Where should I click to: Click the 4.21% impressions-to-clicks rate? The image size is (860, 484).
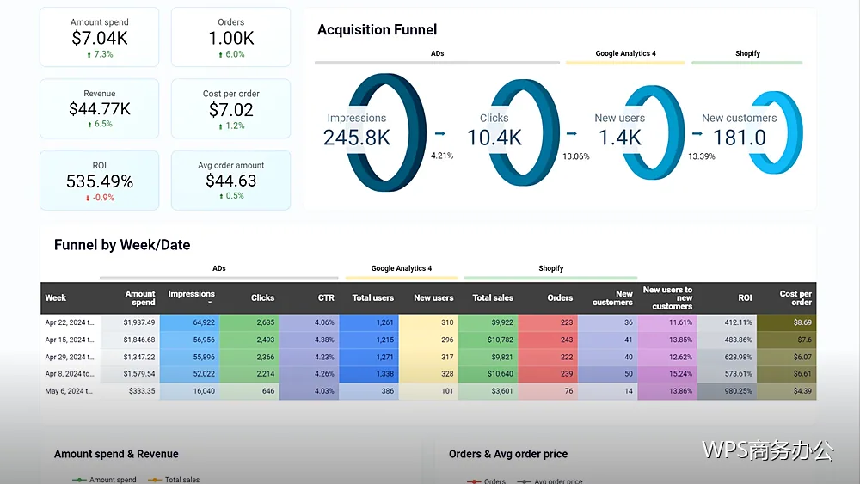click(442, 156)
